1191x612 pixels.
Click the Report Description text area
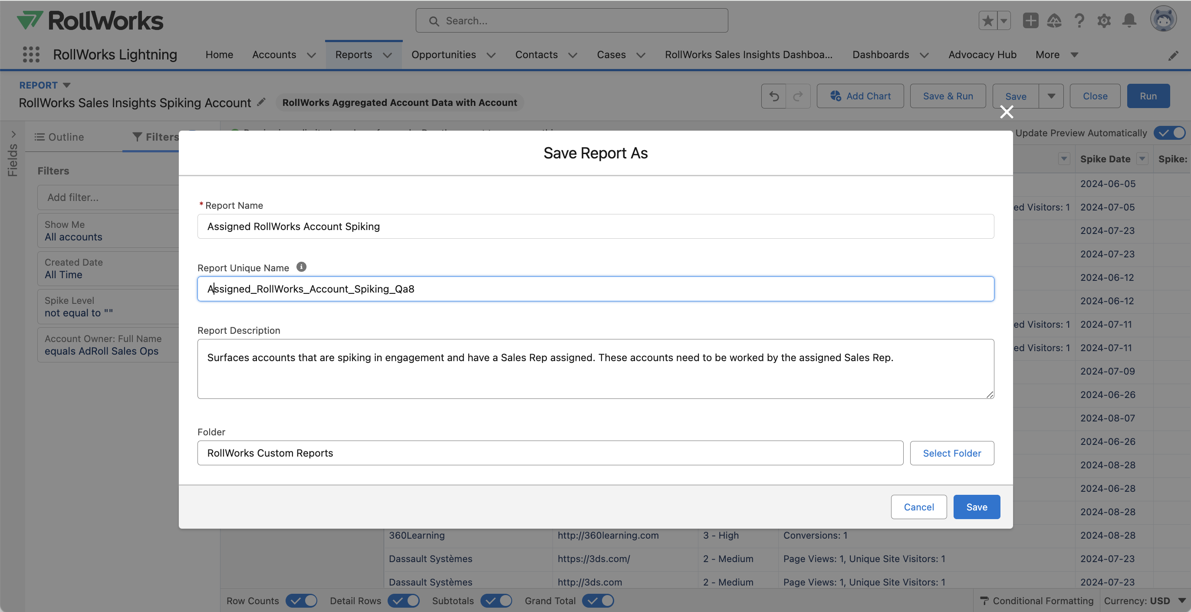tap(595, 369)
